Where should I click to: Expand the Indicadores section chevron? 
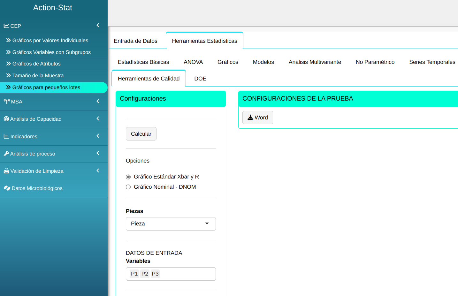[98, 136]
